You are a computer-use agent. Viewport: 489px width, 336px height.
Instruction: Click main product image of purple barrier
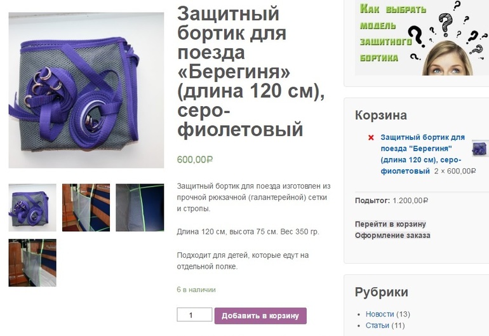pyautogui.click(x=86, y=90)
